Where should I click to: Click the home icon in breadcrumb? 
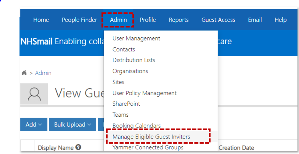(x=24, y=73)
